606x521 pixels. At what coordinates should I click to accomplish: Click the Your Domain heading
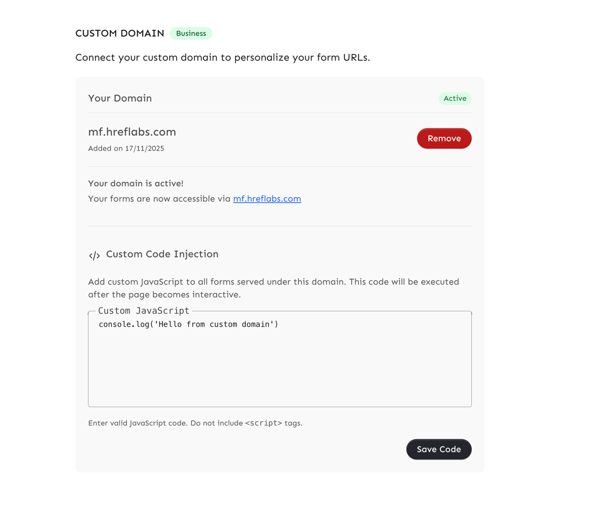coord(120,98)
